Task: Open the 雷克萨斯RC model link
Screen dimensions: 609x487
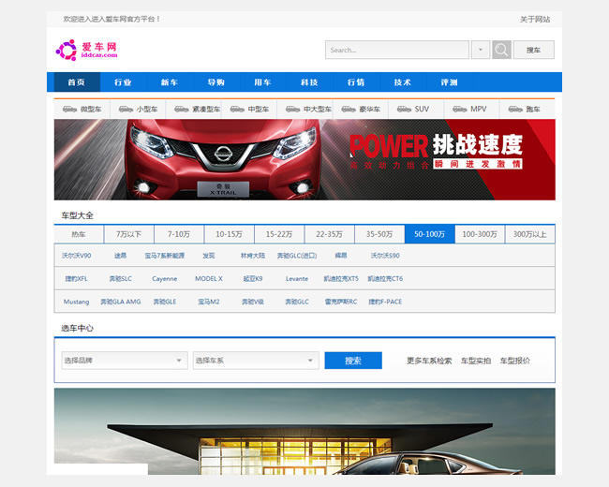Action: point(341,302)
